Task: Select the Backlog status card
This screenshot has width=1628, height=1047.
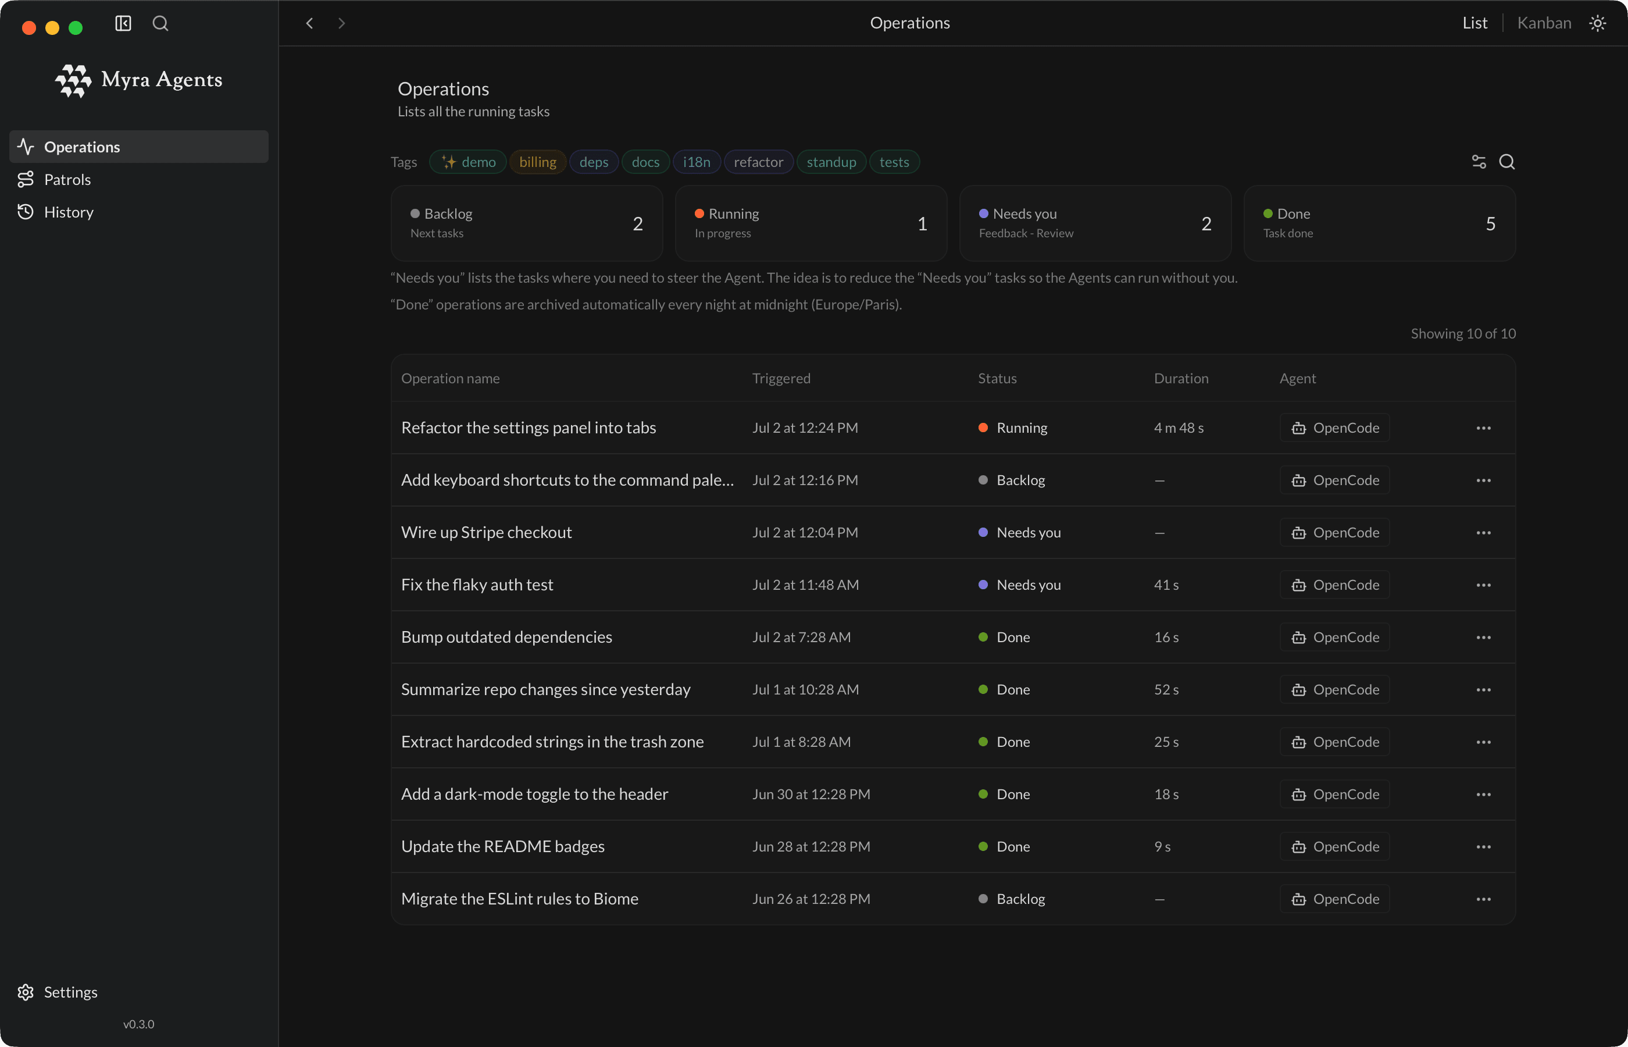Action: pos(527,224)
